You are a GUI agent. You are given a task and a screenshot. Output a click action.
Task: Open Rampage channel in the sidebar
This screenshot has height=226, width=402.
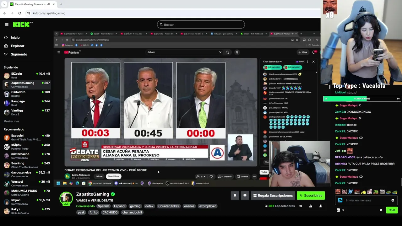[x=27, y=103]
